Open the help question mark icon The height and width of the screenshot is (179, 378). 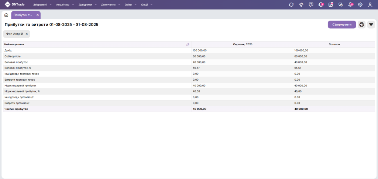tap(311, 5)
